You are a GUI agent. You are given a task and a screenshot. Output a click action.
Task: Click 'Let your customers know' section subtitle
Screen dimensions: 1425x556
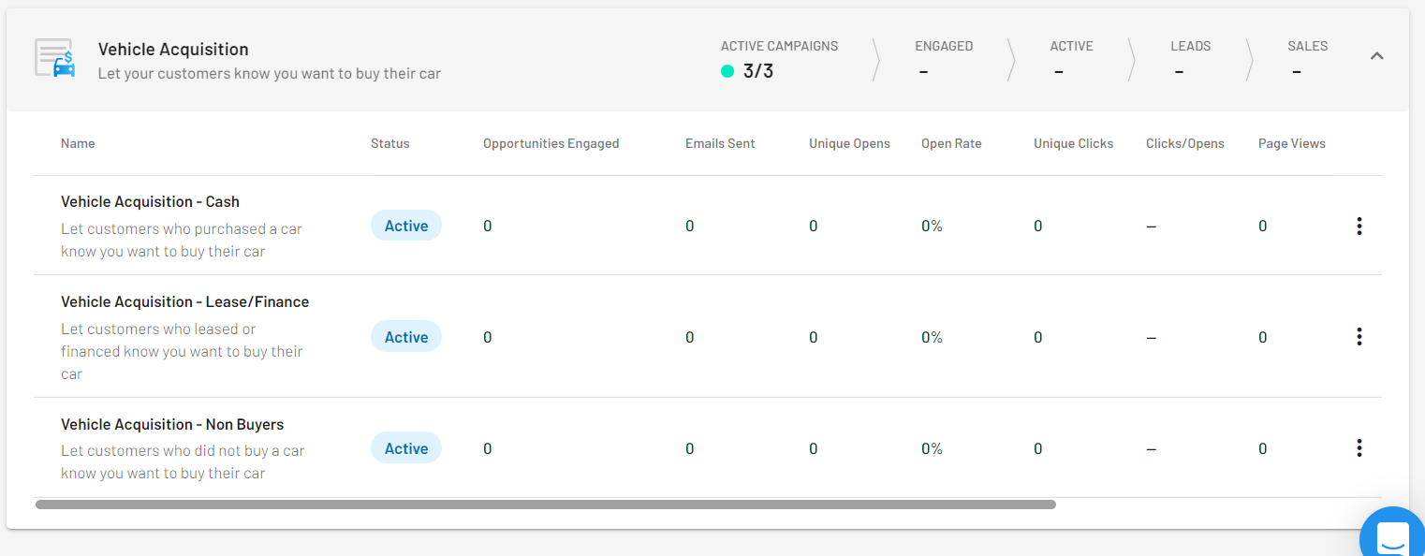270,73
